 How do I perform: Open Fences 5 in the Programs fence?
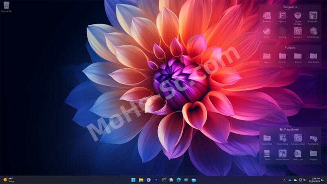point(282,17)
